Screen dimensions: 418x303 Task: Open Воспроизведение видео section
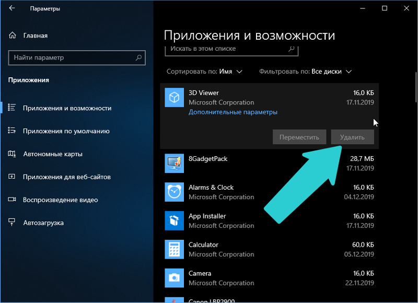tap(61, 200)
